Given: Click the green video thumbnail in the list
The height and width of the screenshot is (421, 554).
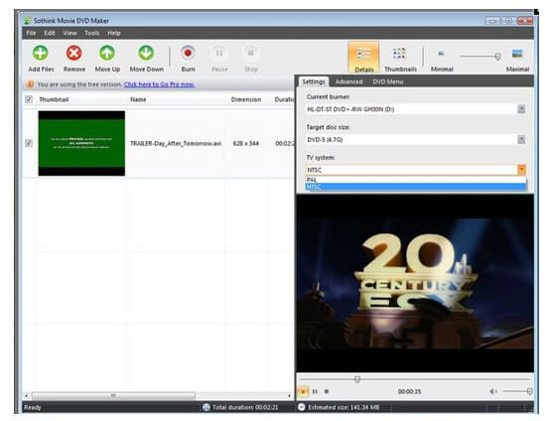Looking at the screenshot, I should coord(81,143).
